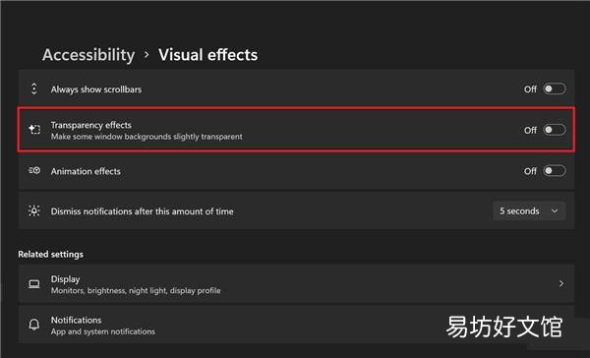The image size is (590, 358).
Task: Click the Visual effects breadcrumb title
Action: tap(208, 55)
